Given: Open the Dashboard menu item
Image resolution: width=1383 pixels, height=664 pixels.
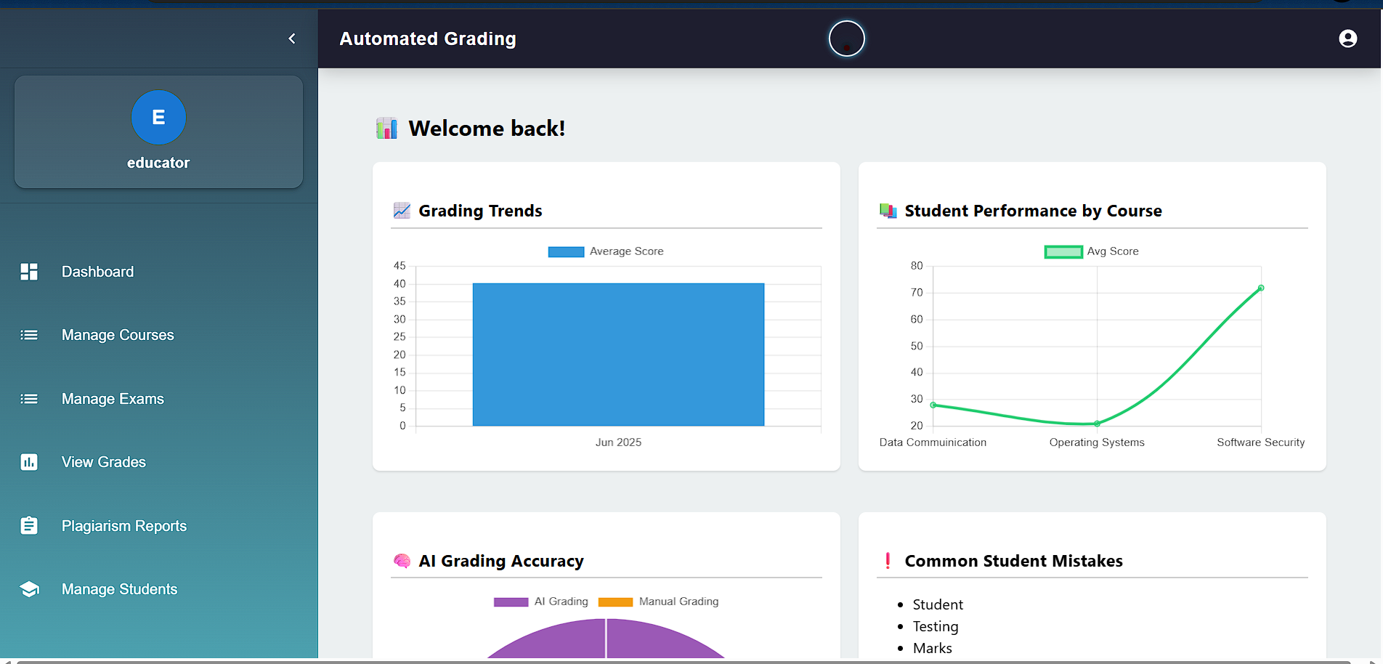Looking at the screenshot, I should (158, 272).
